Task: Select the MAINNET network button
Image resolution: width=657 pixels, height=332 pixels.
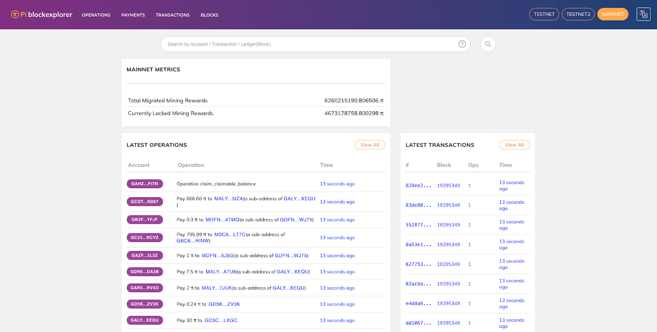Action: 612,14
